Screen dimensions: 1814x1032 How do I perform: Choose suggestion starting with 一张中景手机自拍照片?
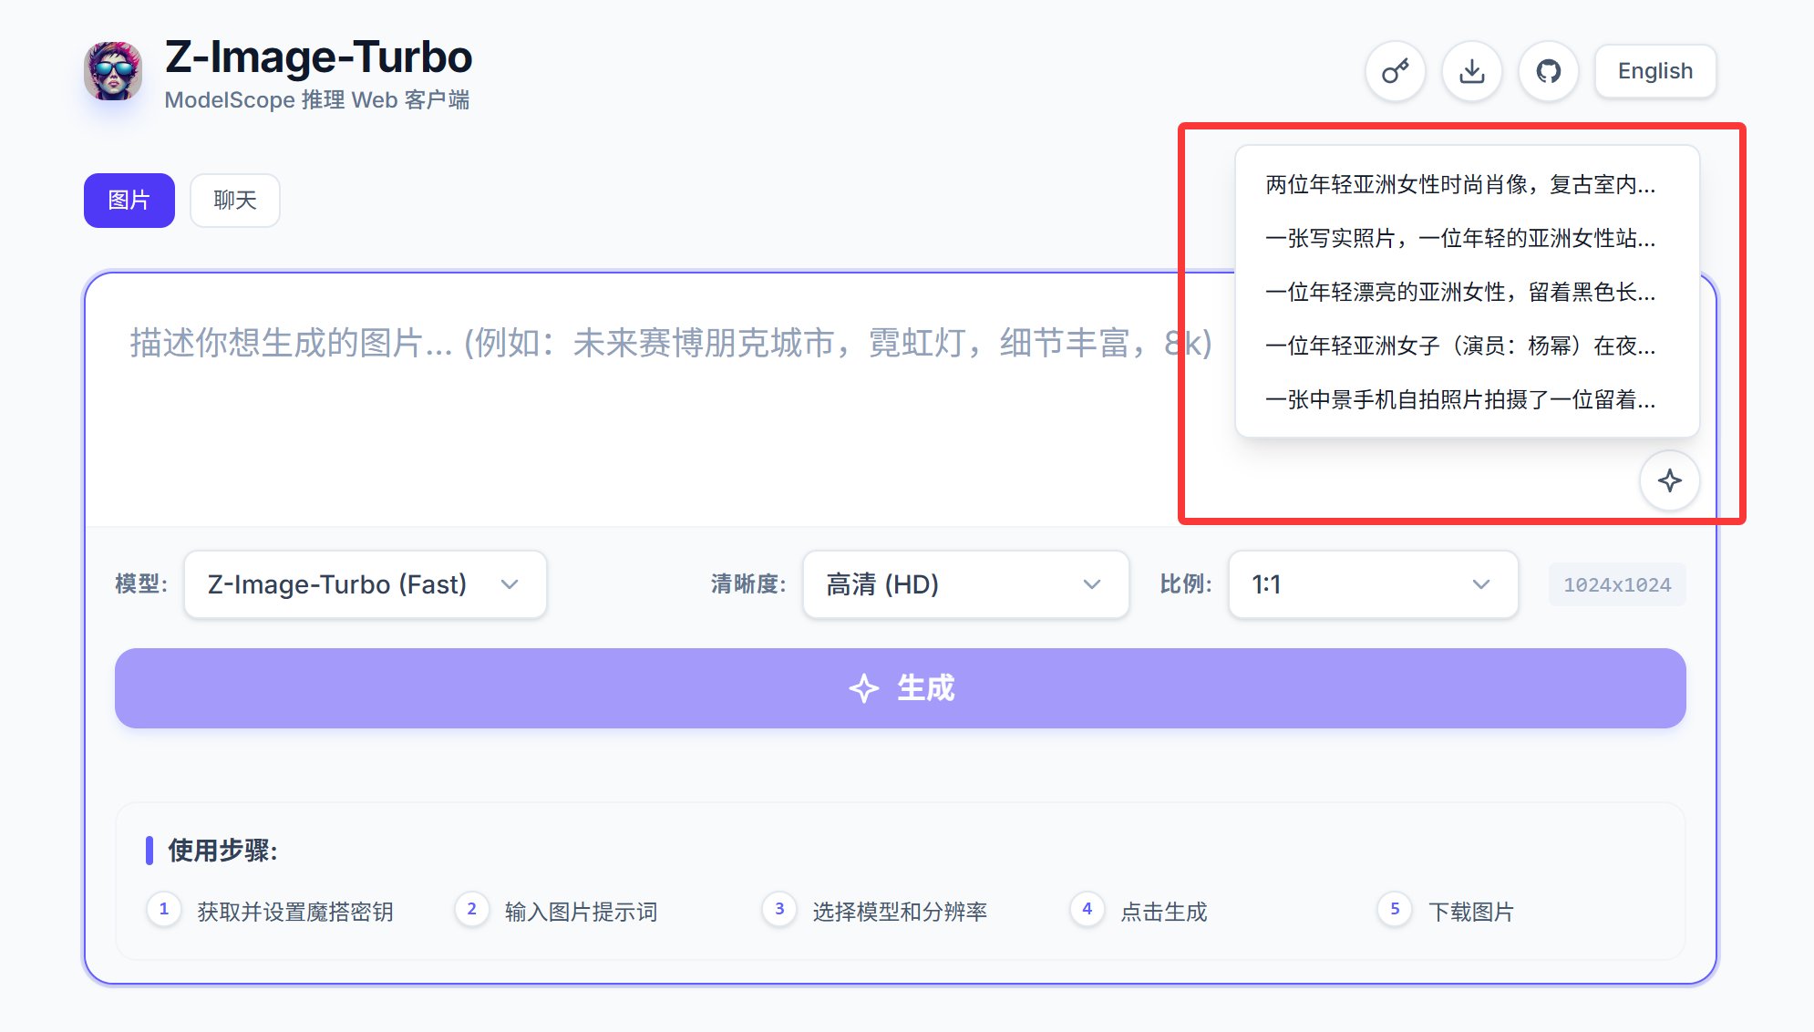[1460, 400]
